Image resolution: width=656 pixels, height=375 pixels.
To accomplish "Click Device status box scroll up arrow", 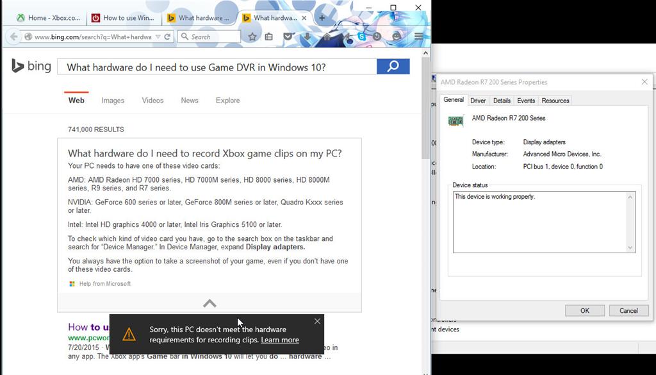I will tap(630, 197).
